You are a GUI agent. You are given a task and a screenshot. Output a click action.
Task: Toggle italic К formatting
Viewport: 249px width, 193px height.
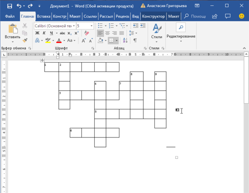pyautogui.click(x=44, y=33)
